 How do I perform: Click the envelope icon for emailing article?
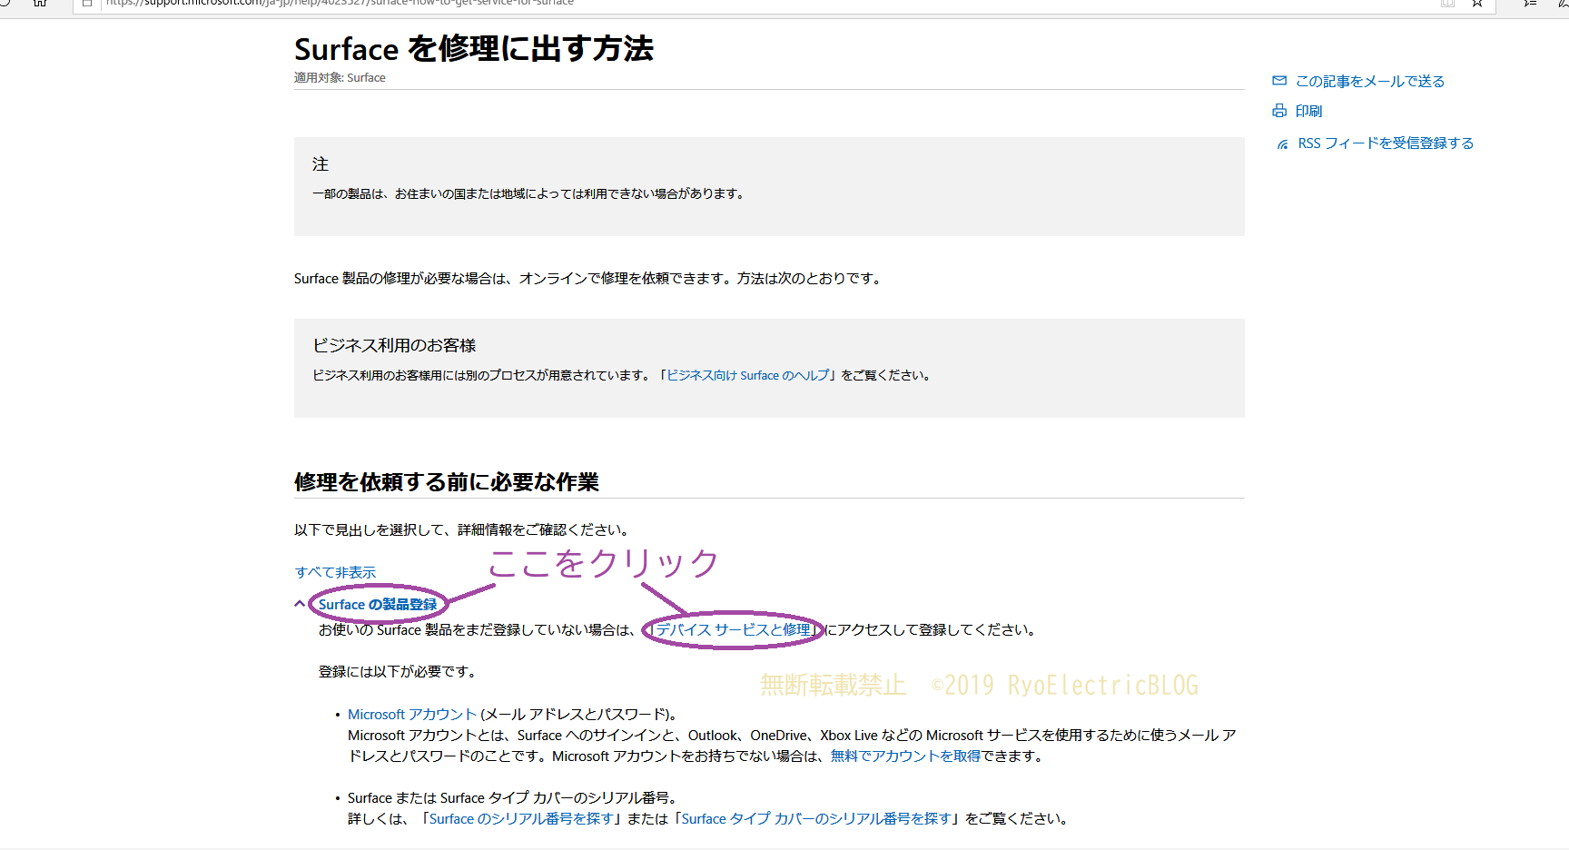1279,81
